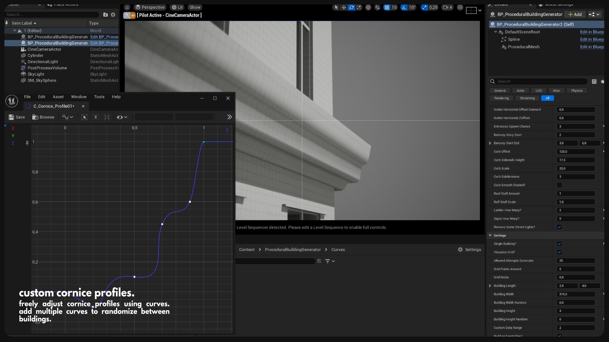The width and height of the screenshot is (609, 342).
Task: Click the Add button in the Details panel
Action: pyautogui.click(x=575, y=14)
